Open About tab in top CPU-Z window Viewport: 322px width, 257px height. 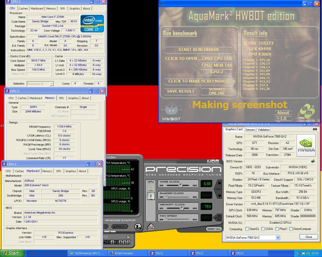[x=86, y=9]
